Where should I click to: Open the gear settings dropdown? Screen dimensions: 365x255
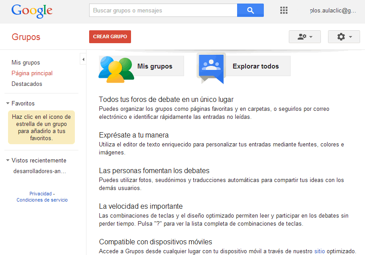[344, 37]
